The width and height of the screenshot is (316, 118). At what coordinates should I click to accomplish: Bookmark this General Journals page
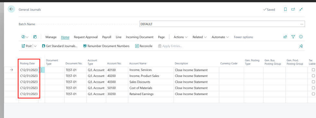point(285,9)
